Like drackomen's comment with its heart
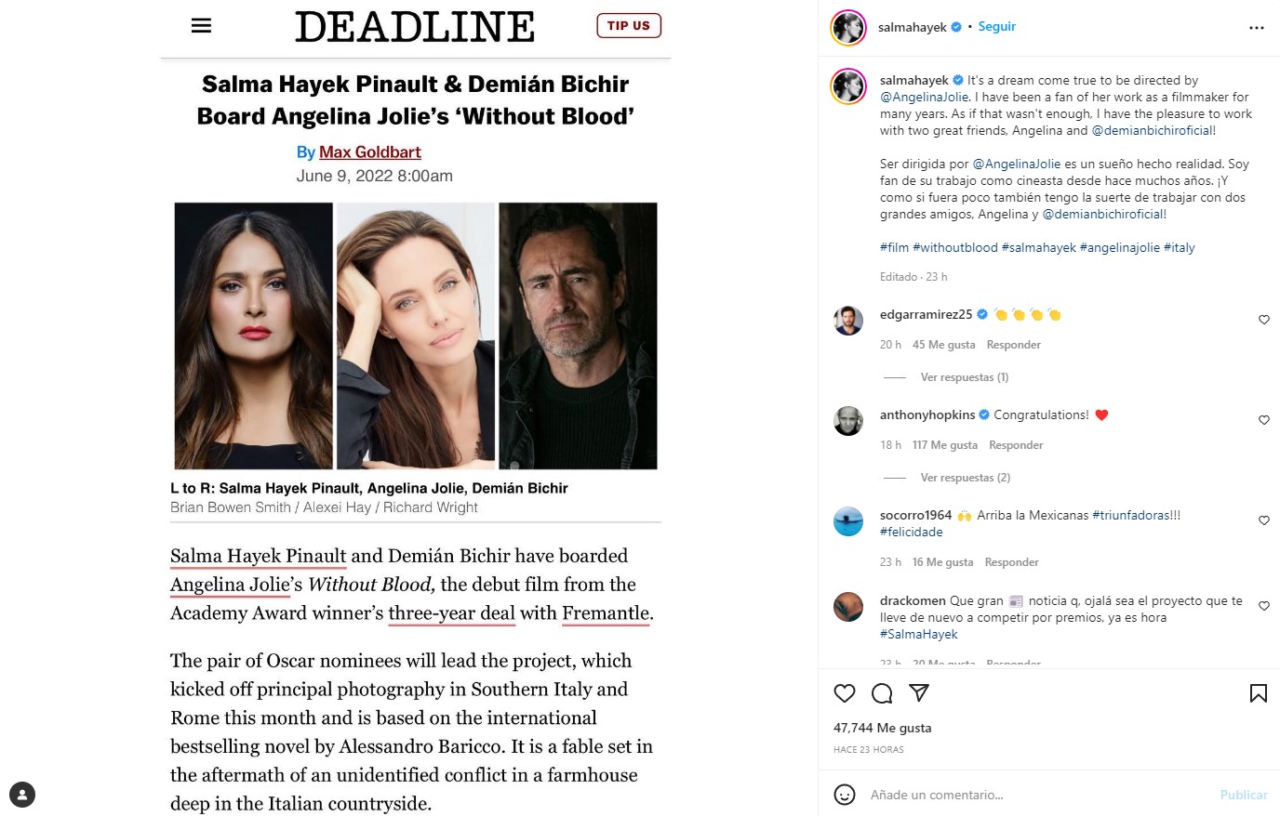The image size is (1280, 816). pyautogui.click(x=1264, y=606)
